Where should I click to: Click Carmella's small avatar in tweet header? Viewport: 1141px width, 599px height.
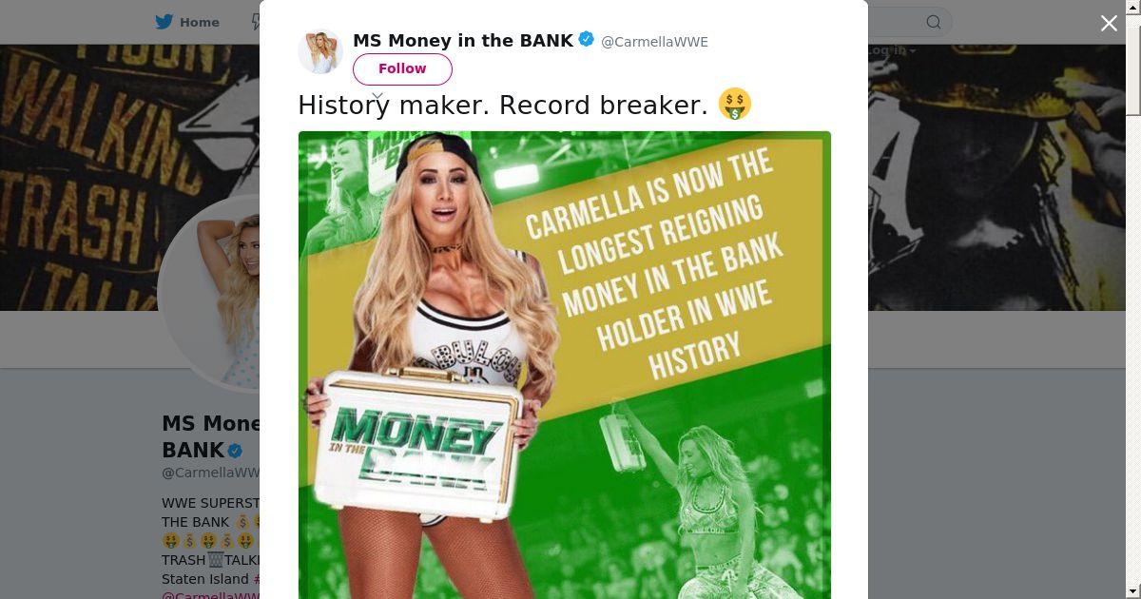click(320, 51)
